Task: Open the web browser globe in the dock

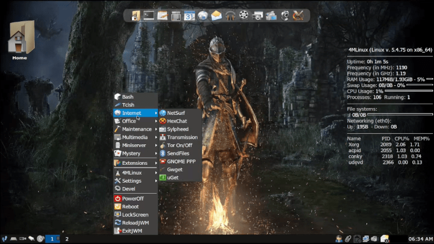Action: [x=203, y=15]
